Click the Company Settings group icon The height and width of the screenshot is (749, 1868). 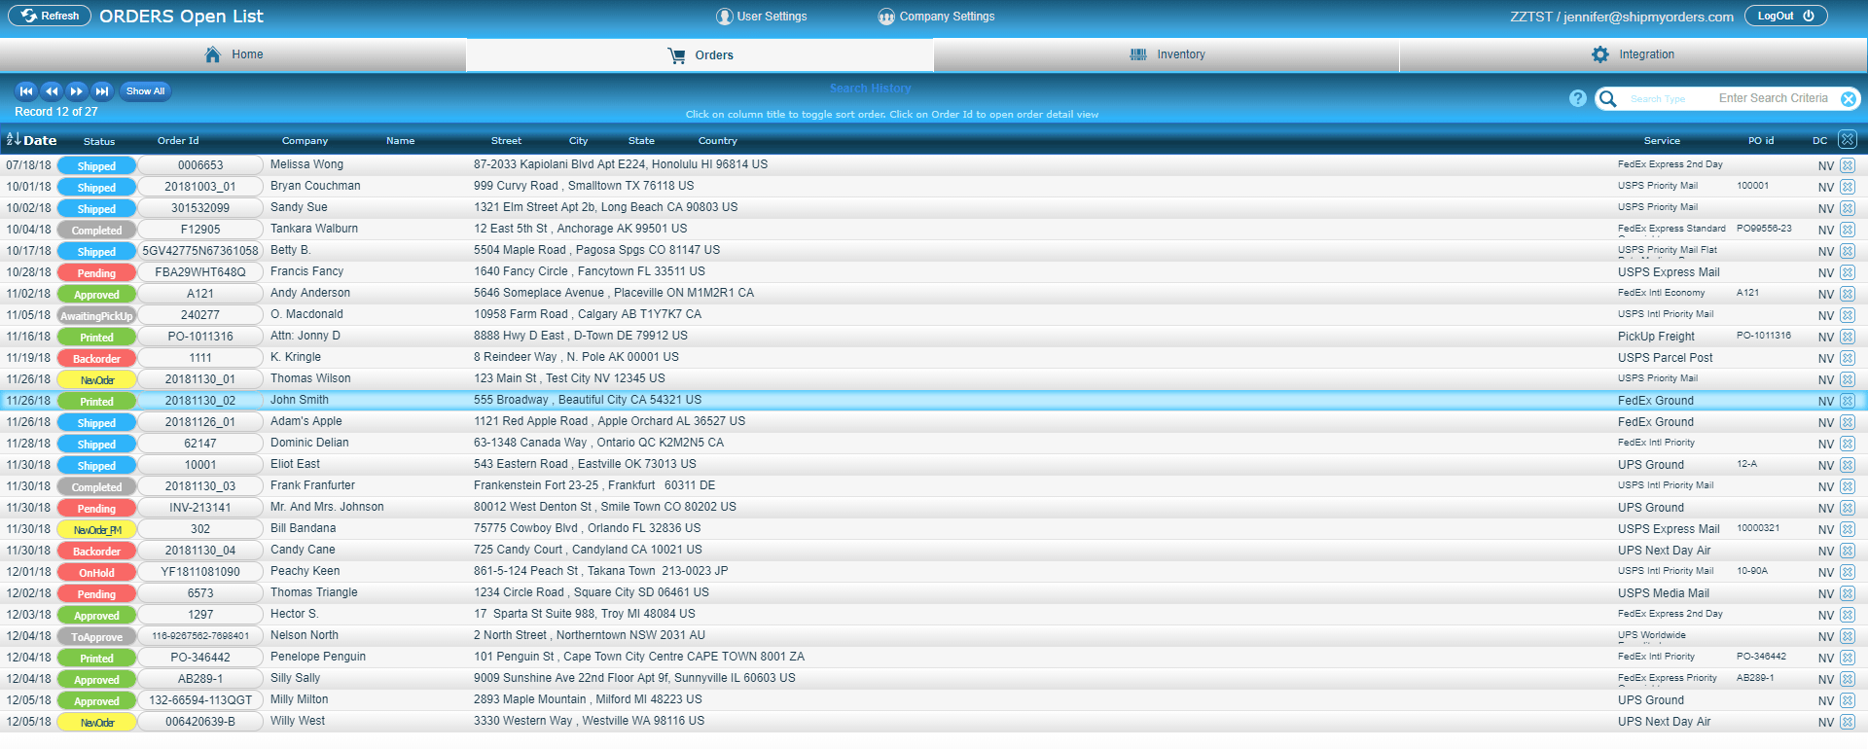pyautogui.click(x=886, y=17)
